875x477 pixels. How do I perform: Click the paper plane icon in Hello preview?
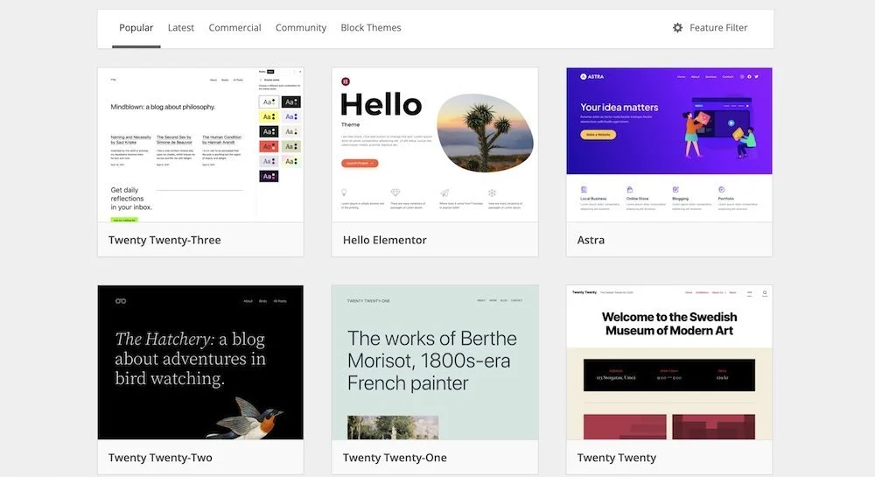(444, 193)
